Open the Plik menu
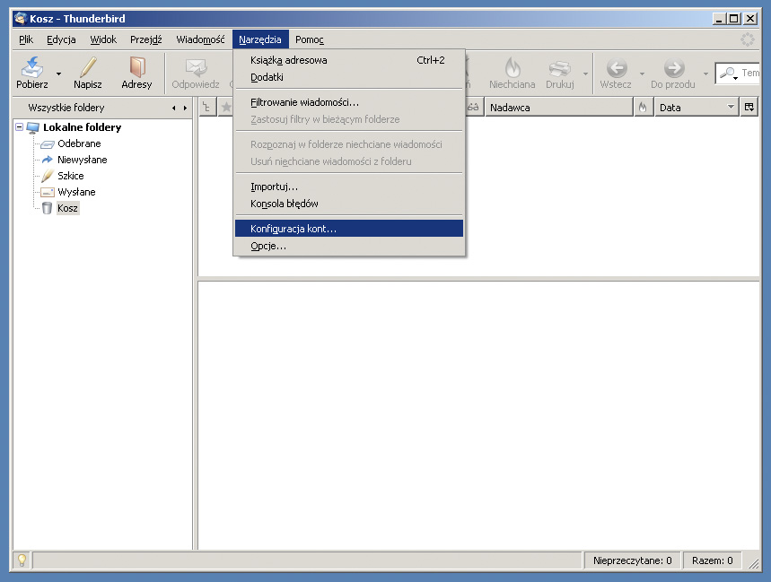 tap(26, 39)
